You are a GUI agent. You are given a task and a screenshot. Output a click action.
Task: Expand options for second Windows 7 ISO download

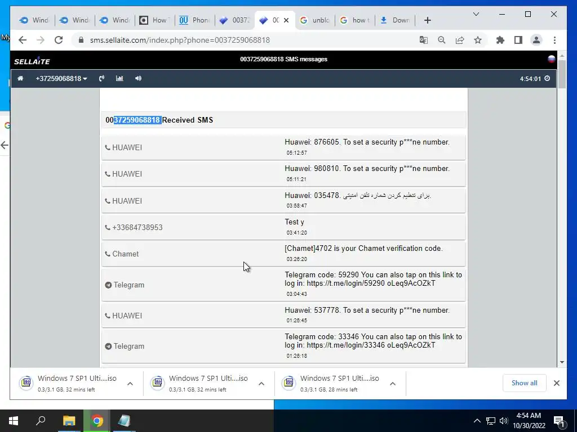pyautogui.click(x=261, y=384)
